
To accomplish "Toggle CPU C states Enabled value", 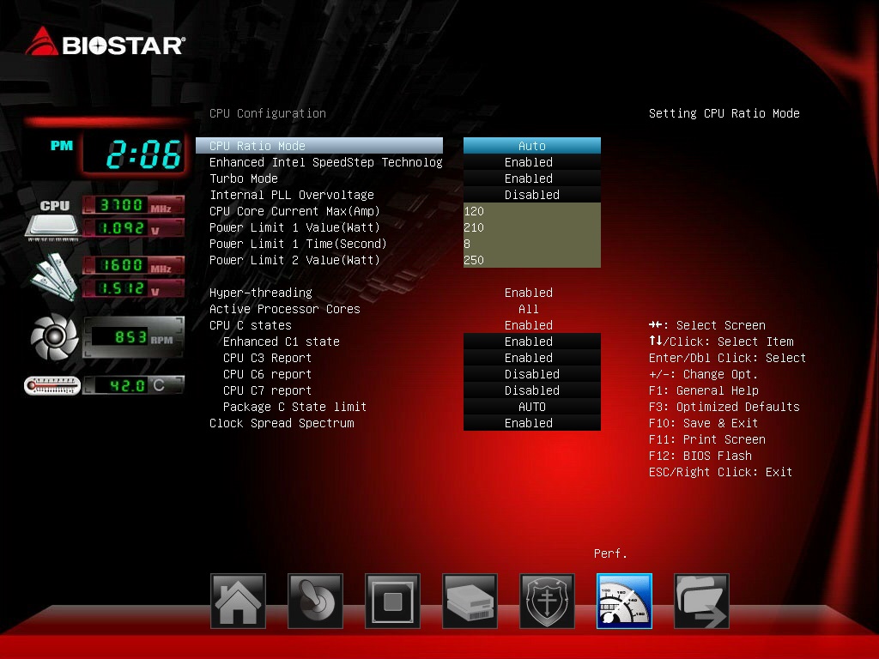I will pyautogui.click(x=529, y=325).
